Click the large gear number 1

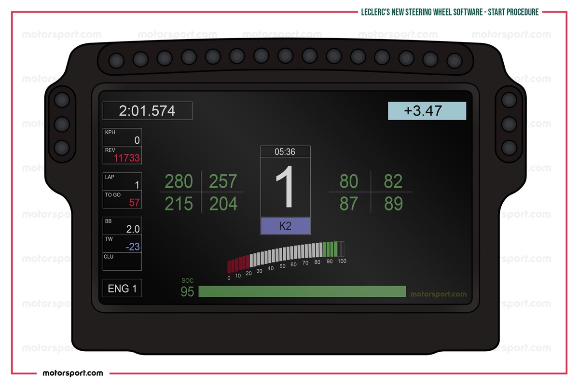(x=285, y=188)
